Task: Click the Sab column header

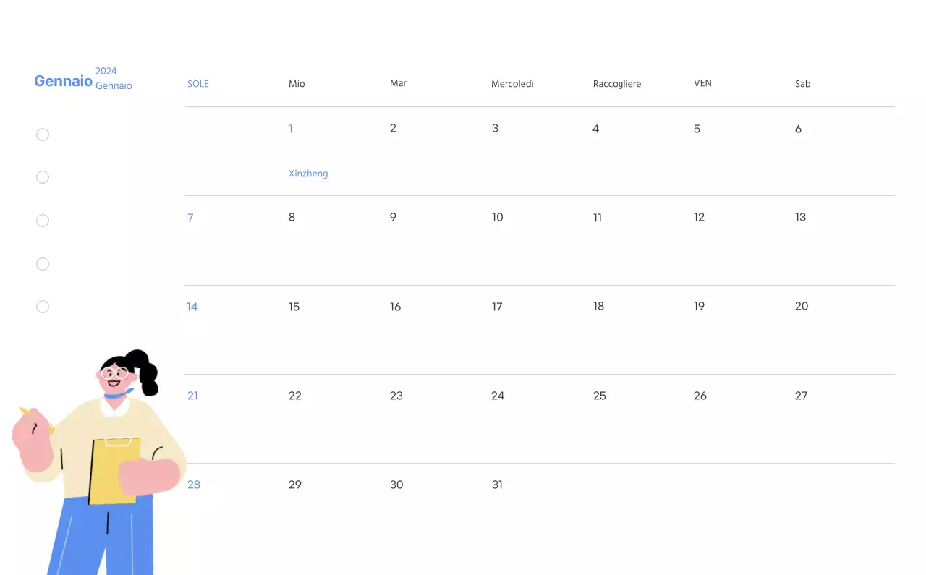Action: [803, 83]
